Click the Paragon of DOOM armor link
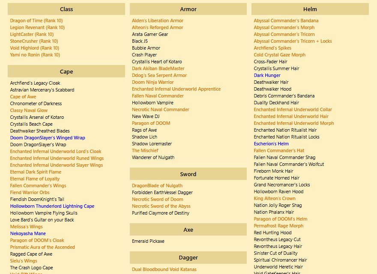 click(151, 123)
